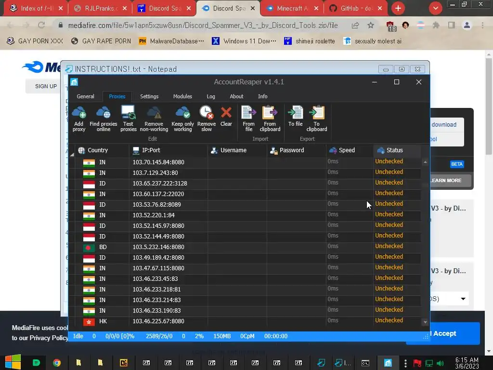Remove slow proxies
Viewport: 493px width, 370px height.
(207, 119)
